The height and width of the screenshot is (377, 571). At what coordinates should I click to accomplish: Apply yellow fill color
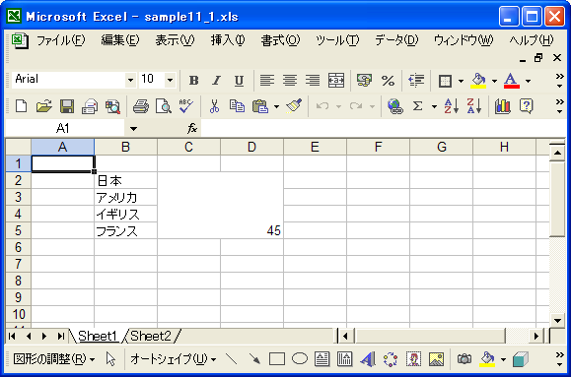point(478,81)
